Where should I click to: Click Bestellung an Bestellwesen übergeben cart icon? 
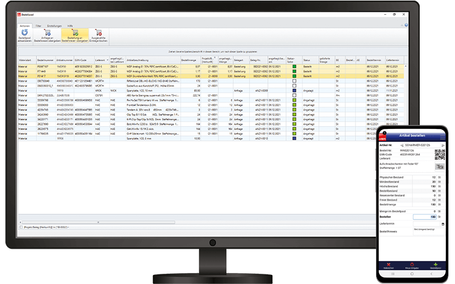point(75,32)
